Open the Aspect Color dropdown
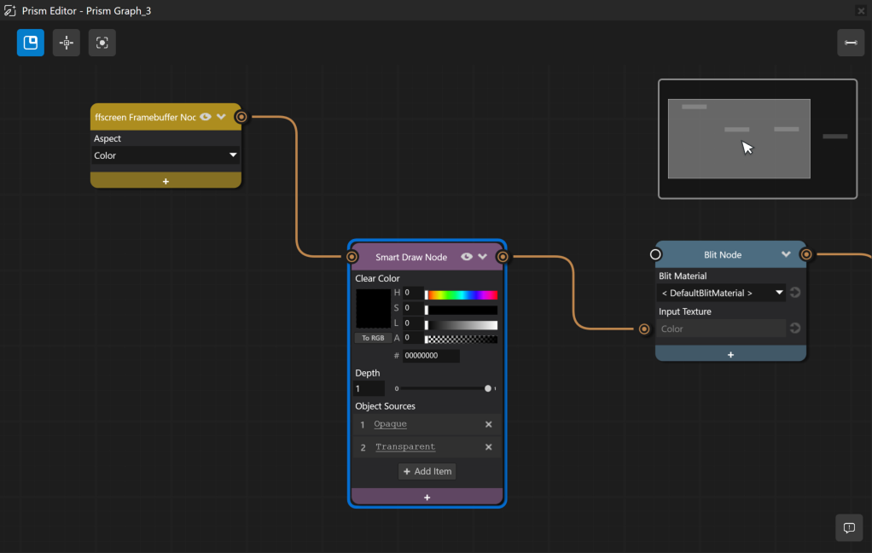 (166, 155)
